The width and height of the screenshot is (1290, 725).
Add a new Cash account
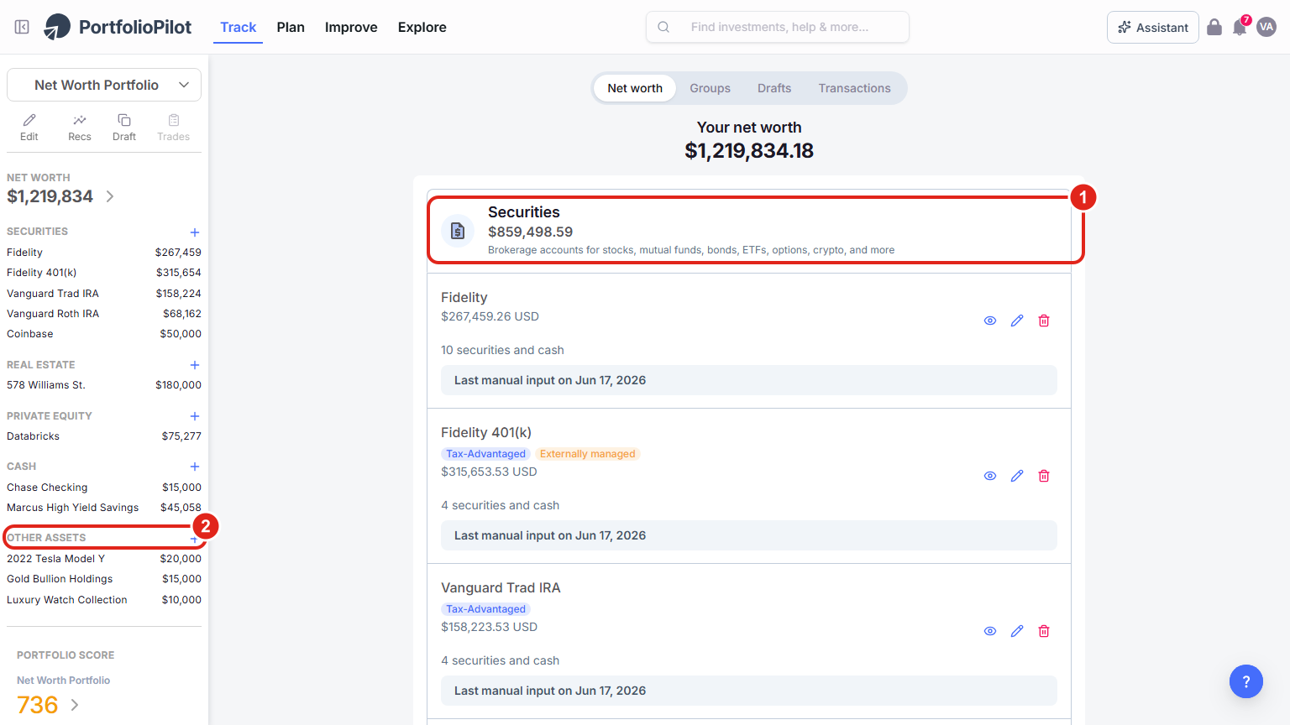(x=195, y=467)
